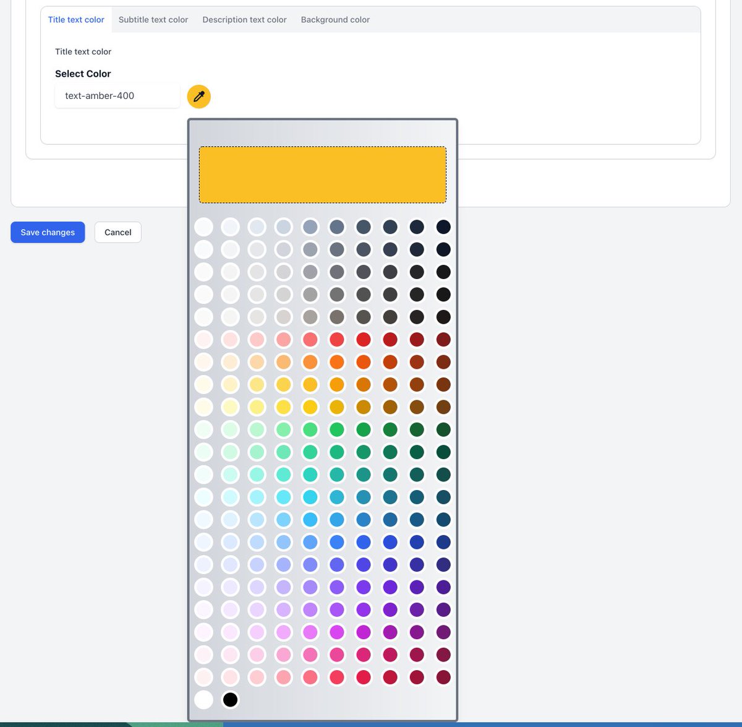Select the darkest swatch in the orange row
The height and width of the screenshot is (727, 742).
(x=443, y=362)
